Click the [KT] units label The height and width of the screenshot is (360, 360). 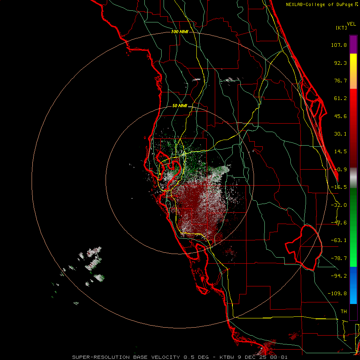(342, 28)
